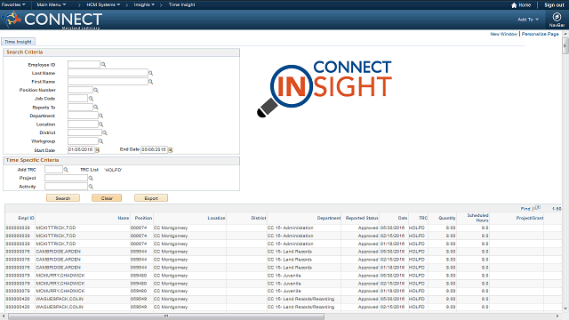The height and width of the screenshot is (320, 569).
Task: Focus the Employee ID input field
Action: pos(84,65)
